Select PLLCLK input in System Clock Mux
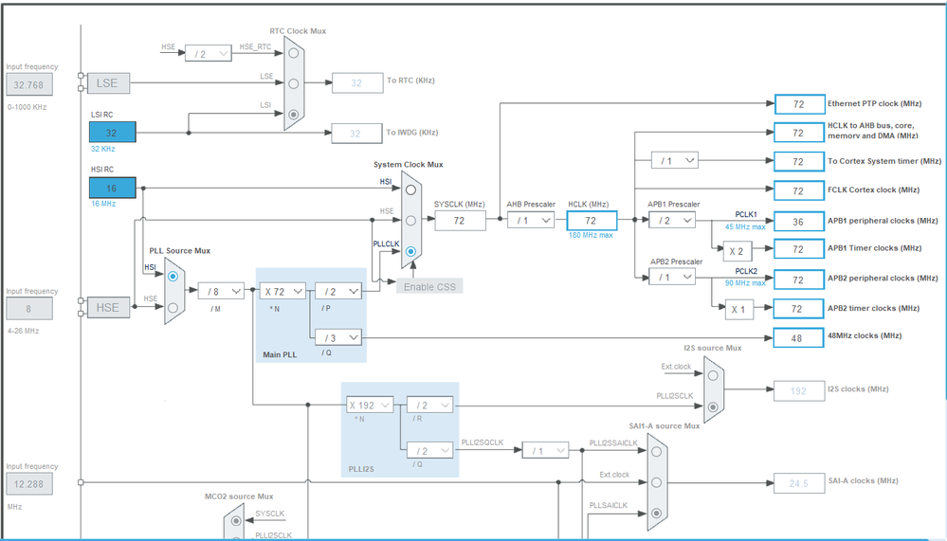The width and height of the screenshot is (947, 541). tap(410, 251)
